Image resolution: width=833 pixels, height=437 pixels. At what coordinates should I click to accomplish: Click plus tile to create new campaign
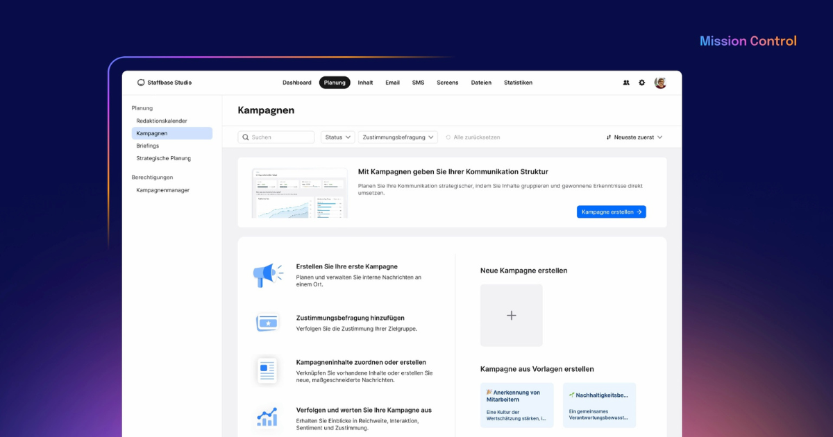(x=512, y=316)
